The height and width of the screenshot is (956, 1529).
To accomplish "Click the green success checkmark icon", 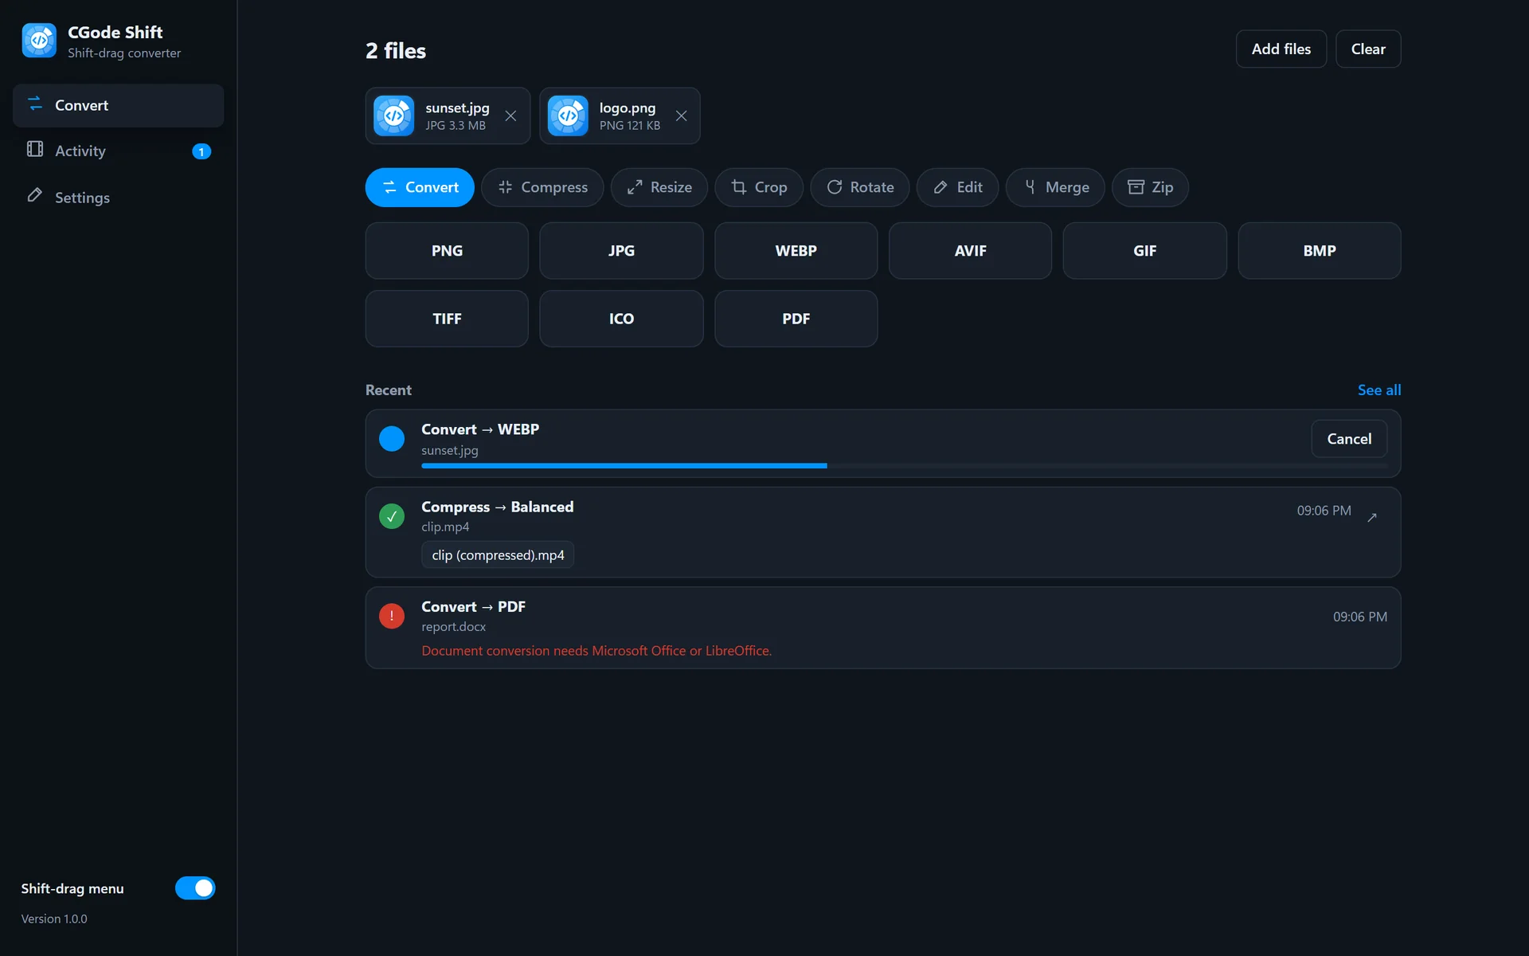I will [392, 516].
